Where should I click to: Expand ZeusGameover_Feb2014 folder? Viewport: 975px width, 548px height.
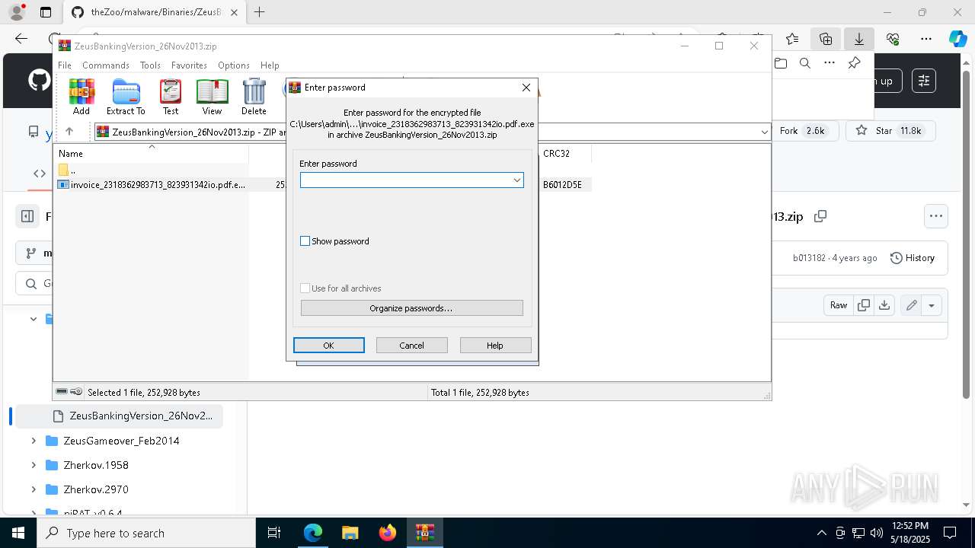34,441
